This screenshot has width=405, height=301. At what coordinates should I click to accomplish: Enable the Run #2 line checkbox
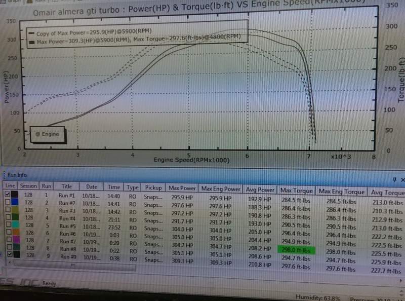pos(8,203)
